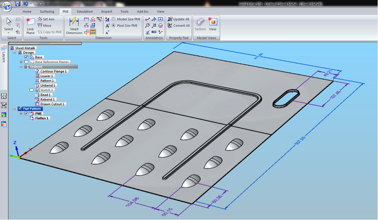The height and width of the screenshot is (220, 378).
Task: Expand the Base Reference Planes node
Action: [x=21, y=62]
